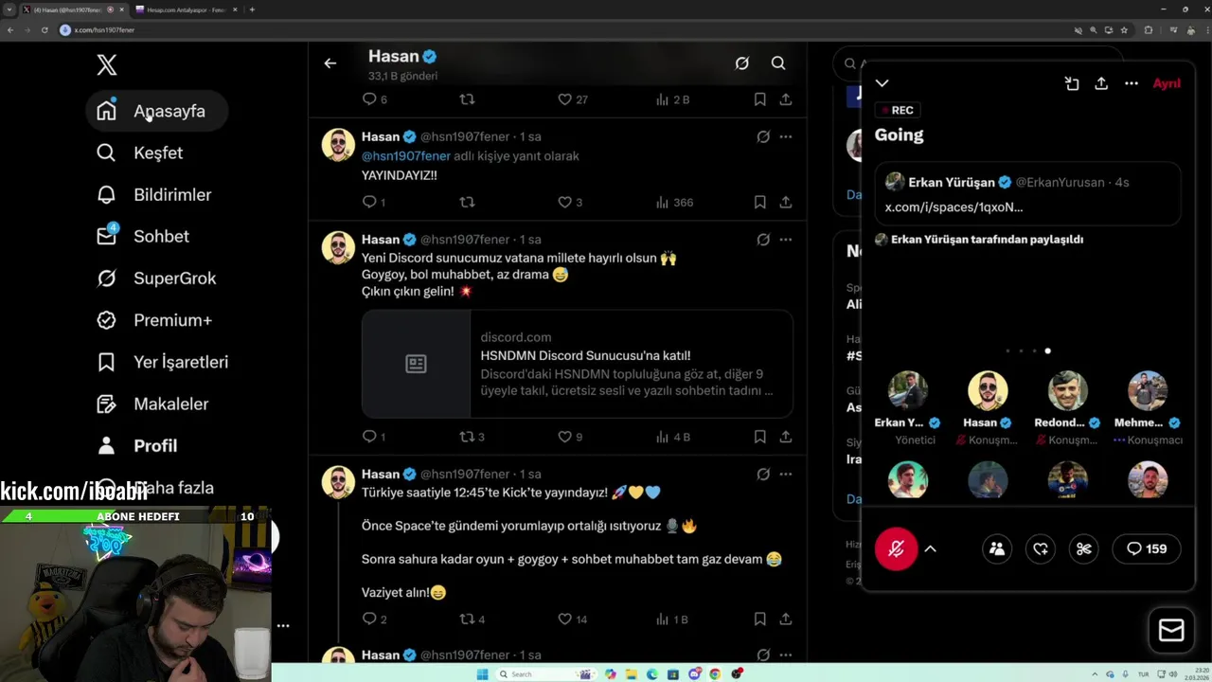Like the top post with 27 likes

[571, 99]
